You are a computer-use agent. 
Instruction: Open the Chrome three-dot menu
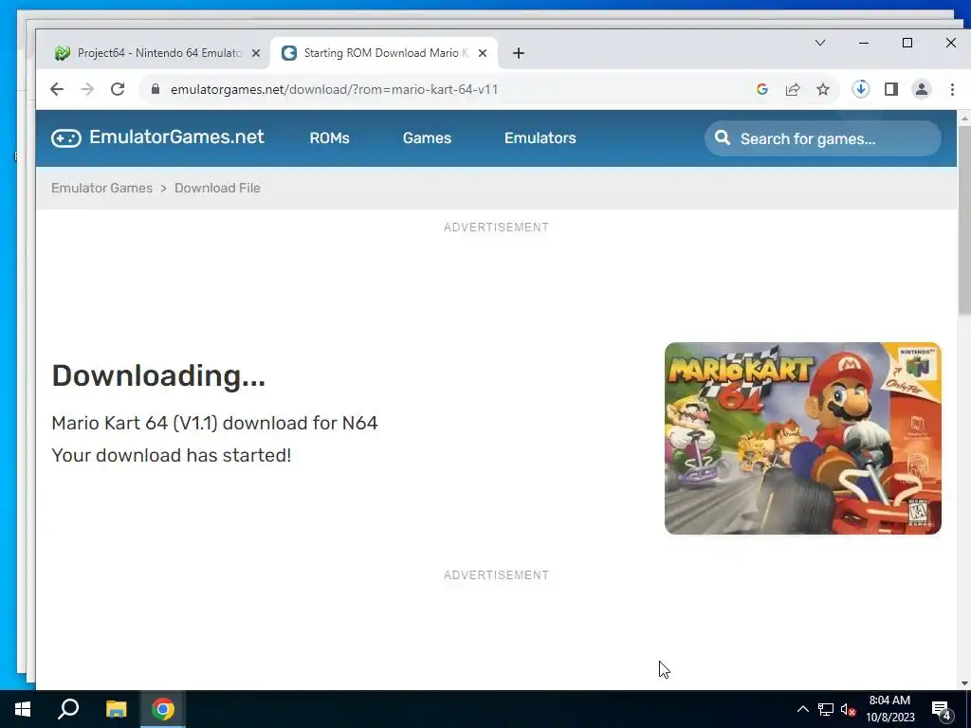(952, 89)
